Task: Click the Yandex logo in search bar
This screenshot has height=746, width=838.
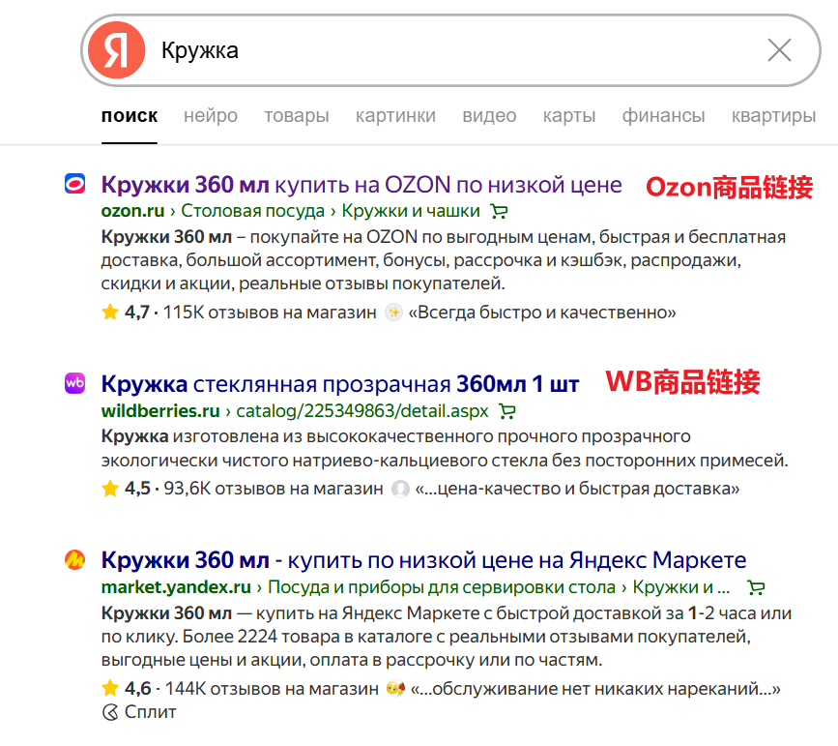Action: (x=117, y=50)
